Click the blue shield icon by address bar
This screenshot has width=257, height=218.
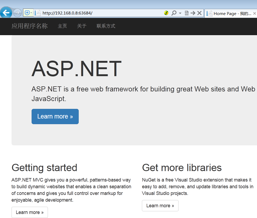(27, 13)
